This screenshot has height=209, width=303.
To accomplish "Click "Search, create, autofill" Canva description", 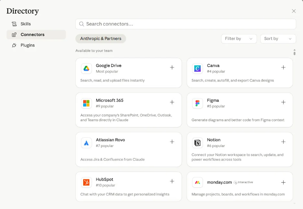I will click(233, 80).
